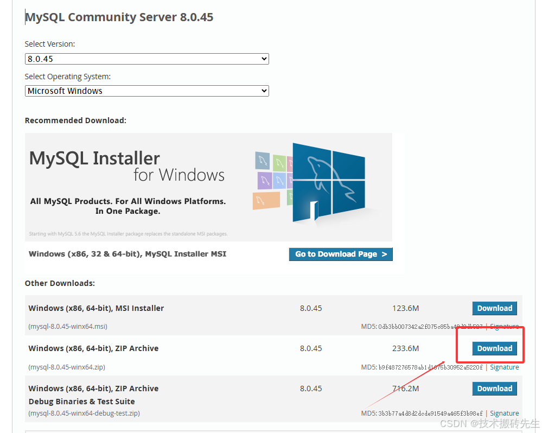Screen dimensions: 542x433
Task: Click the file name (mysql-8.0.45-winx64-debug-test.zip)
Action: click(84, 413)
